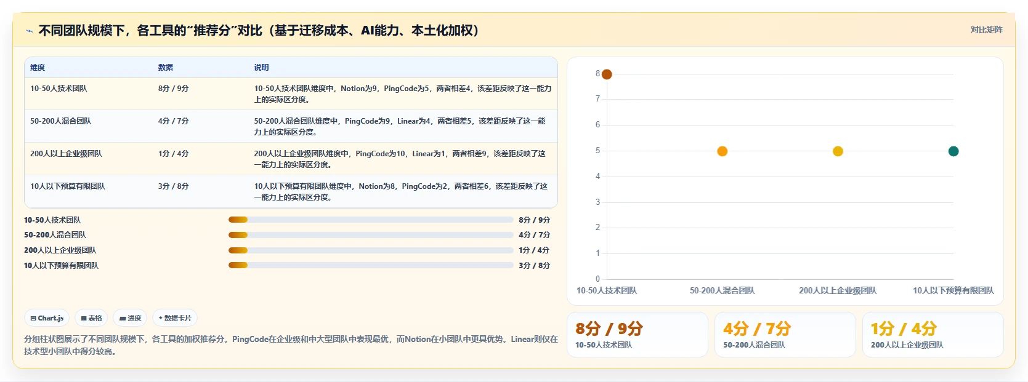Click the 维度 column header
The width and height of the screenshot is (1028, 382).
pos(38,68)
